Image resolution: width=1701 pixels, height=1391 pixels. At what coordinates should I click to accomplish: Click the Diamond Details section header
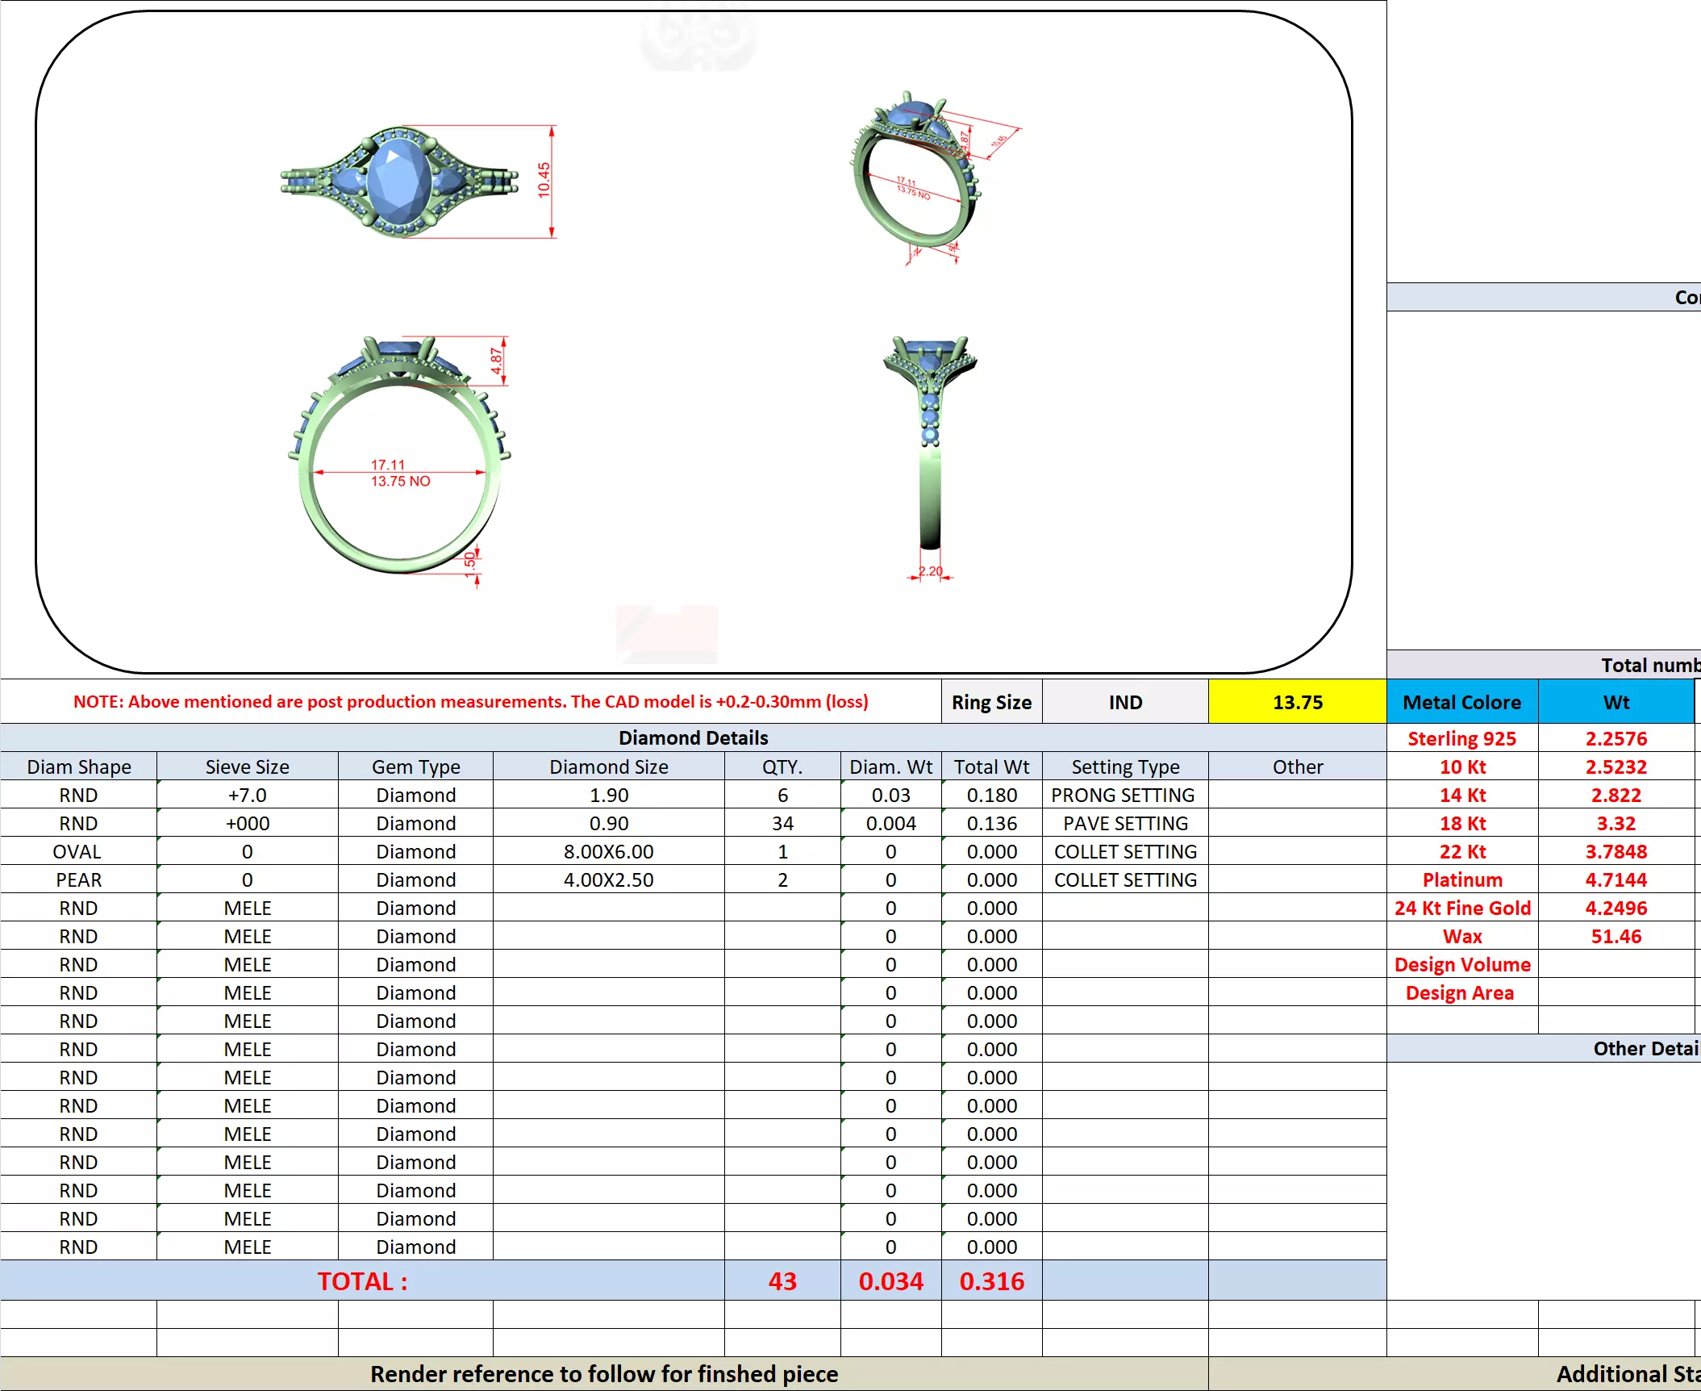(x=693, y=737)
